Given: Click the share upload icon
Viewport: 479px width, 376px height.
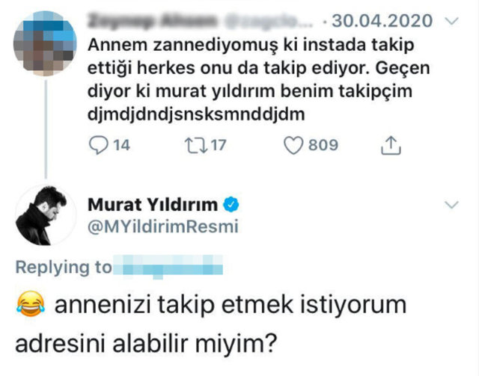Looking at the screenshot, I should tap(390, 145).
